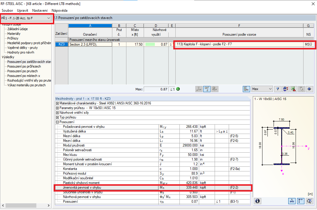Open the Upravit menu

tap(23, 11)
